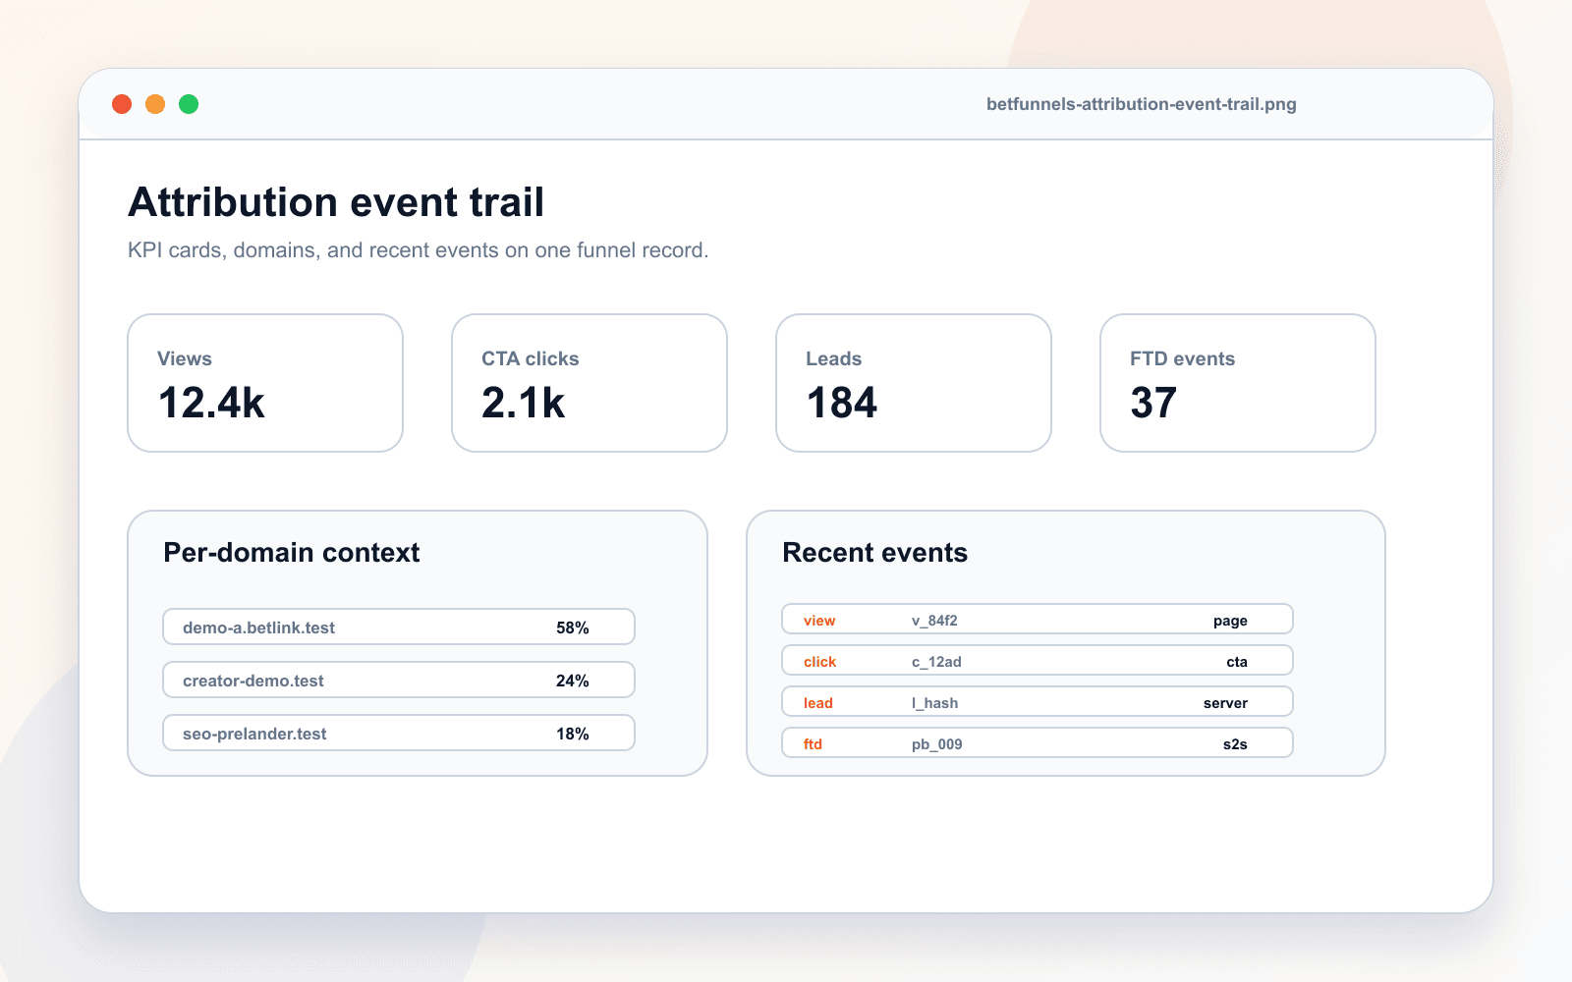The height and width of the screenshot is (982, 1572).
Task: Click the cta source value
Action: 1237,662
